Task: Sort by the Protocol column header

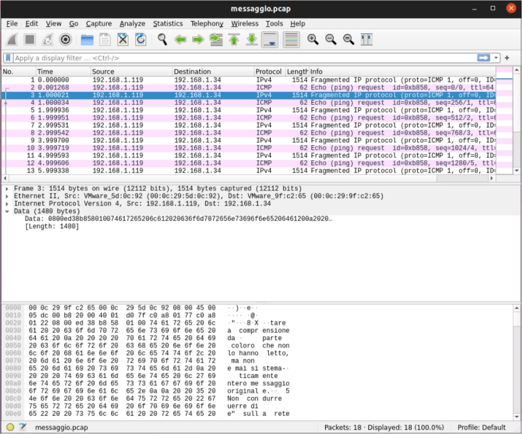Action: coord(269,72)
